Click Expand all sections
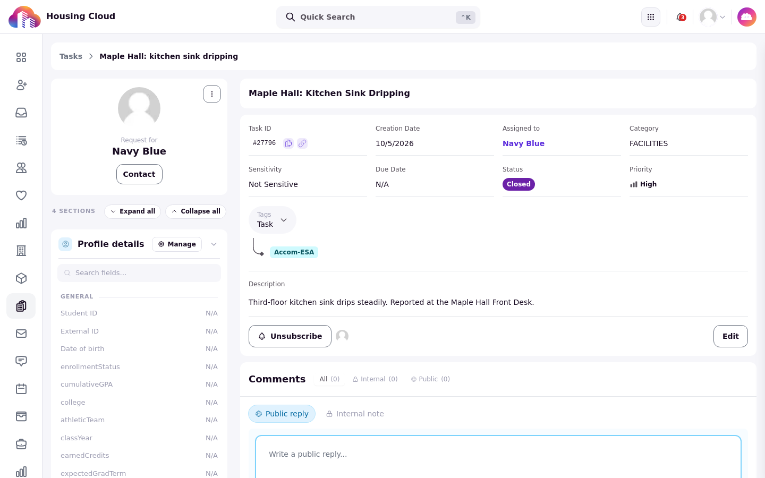The image size is (765, 478). (133, 211)
